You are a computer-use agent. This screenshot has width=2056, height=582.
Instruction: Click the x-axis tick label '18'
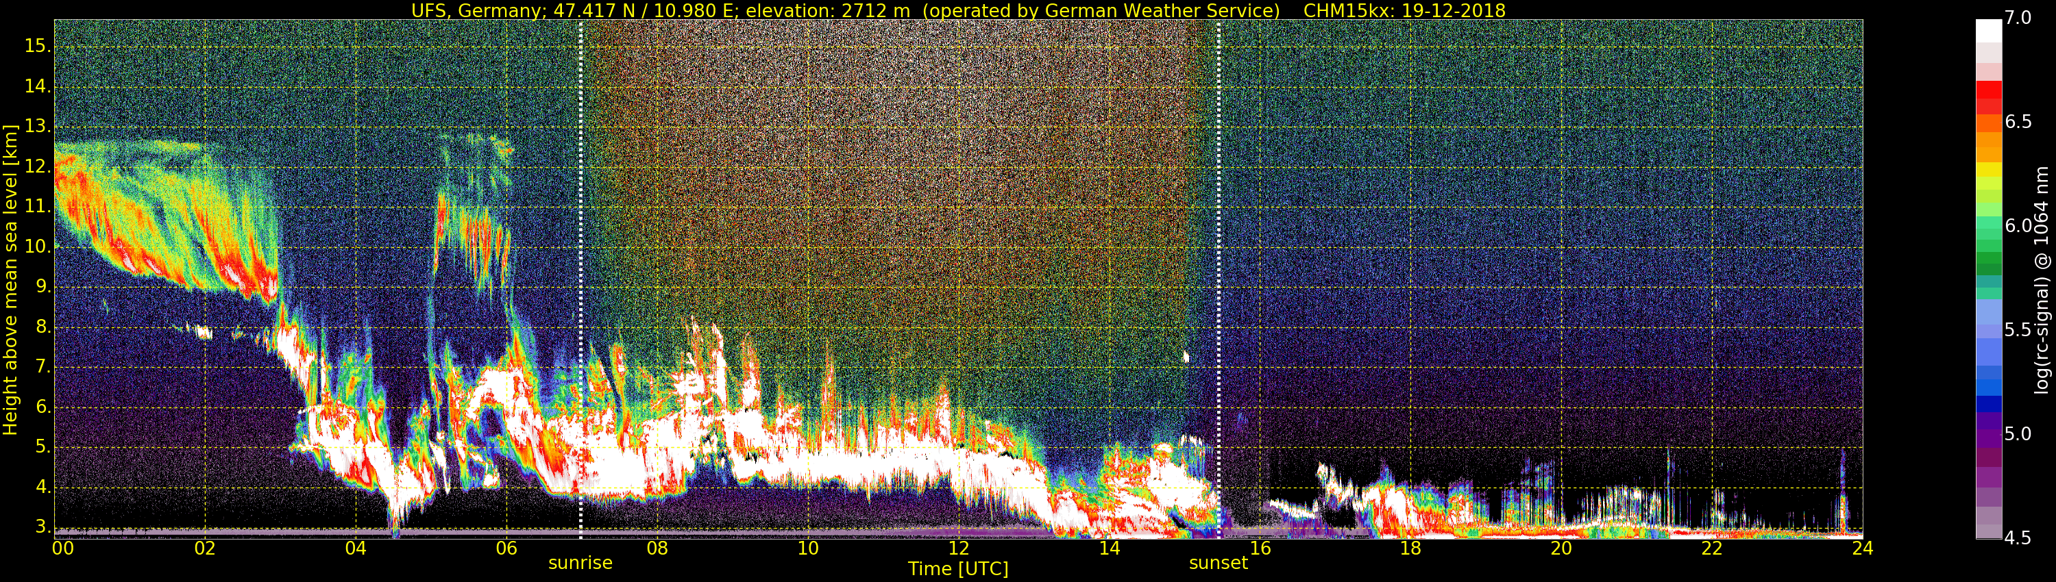pos(1410,548)
